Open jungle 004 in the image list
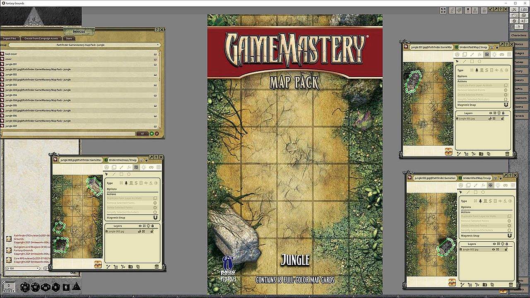 (x=12, y=95)
